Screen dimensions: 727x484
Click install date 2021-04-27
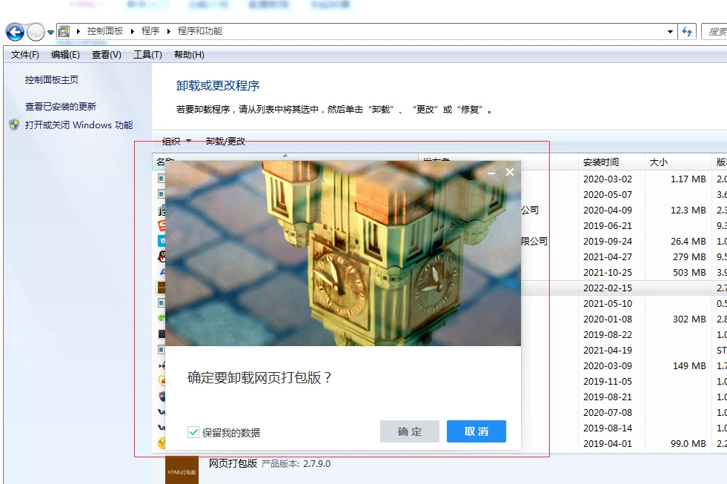[x=608, y=257]
